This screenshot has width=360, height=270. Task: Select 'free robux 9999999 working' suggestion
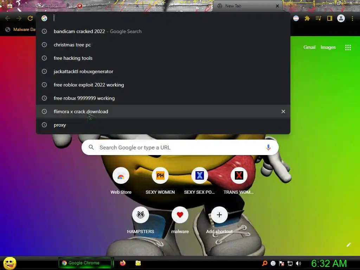pos(163,98)
